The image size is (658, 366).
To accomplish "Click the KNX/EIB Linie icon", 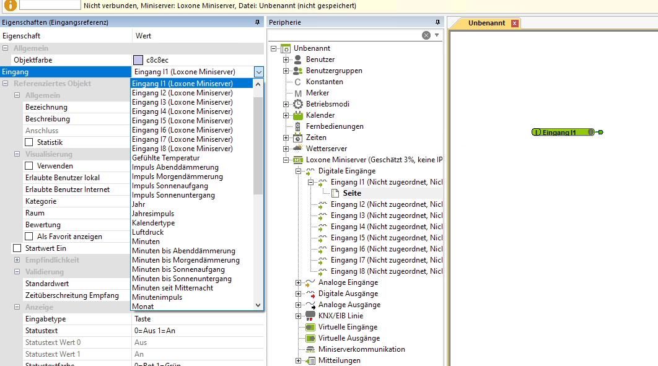I will [310, 316].
